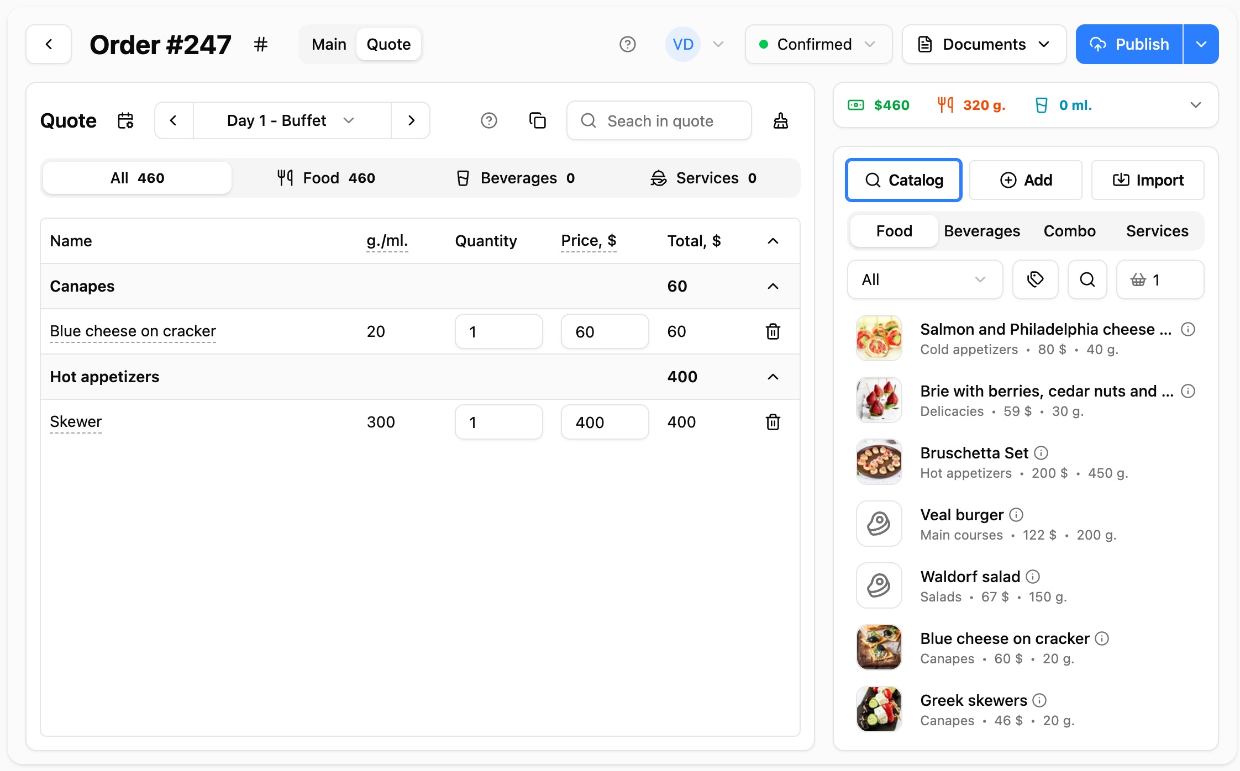Collapse the Hot appetizers section
1240x771 pixels.
[773, 377]
